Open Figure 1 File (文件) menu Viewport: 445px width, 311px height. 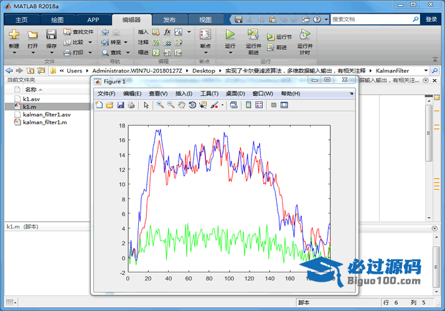click(106, 93)
